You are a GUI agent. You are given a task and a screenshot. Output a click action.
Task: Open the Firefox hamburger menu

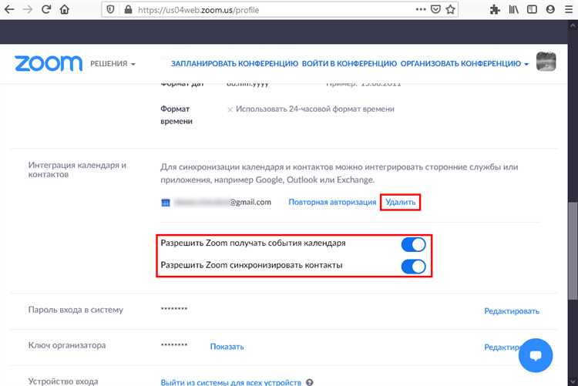click(569, 9)
